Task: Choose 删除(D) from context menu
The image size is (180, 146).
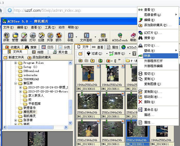Action: (x=158, y=102)
